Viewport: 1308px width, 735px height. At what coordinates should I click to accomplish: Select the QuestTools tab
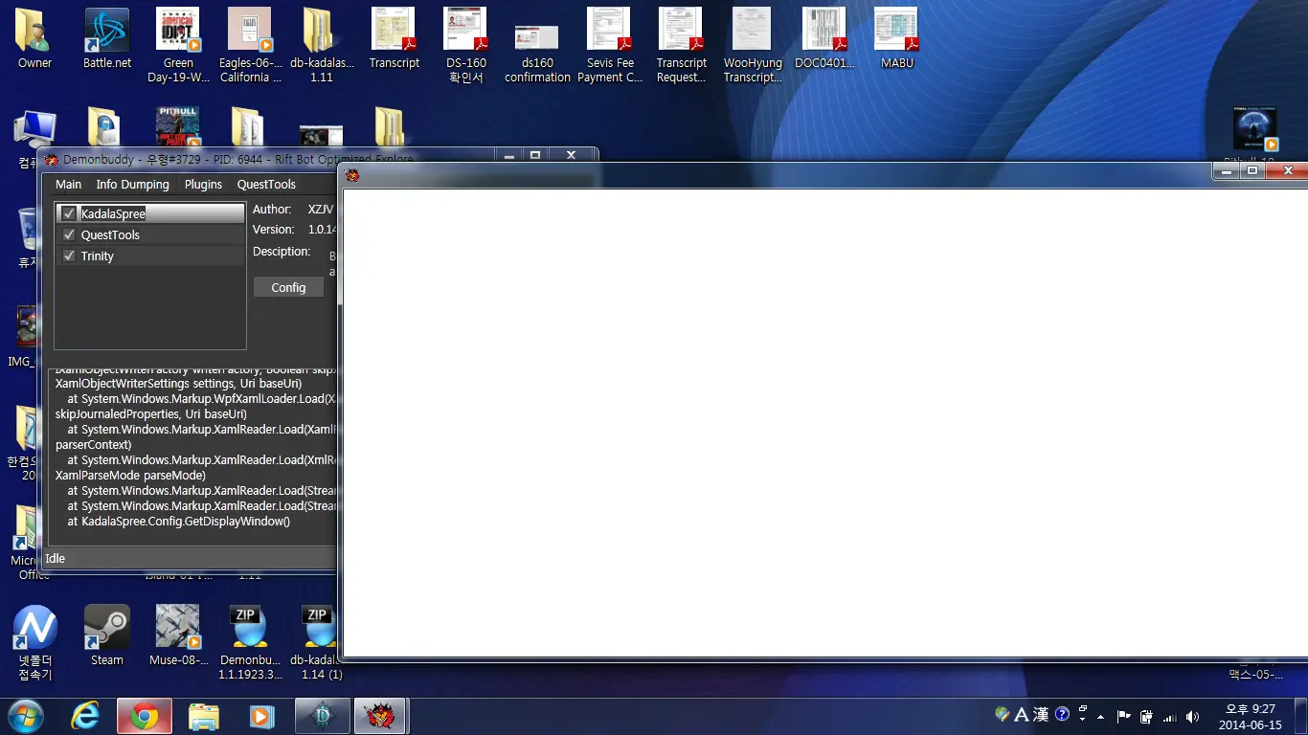click(x=266, y=184)
